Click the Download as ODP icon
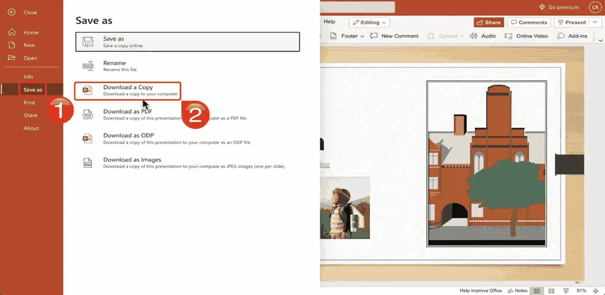Viewport: 605px width, 295px height. click(88, 138)
